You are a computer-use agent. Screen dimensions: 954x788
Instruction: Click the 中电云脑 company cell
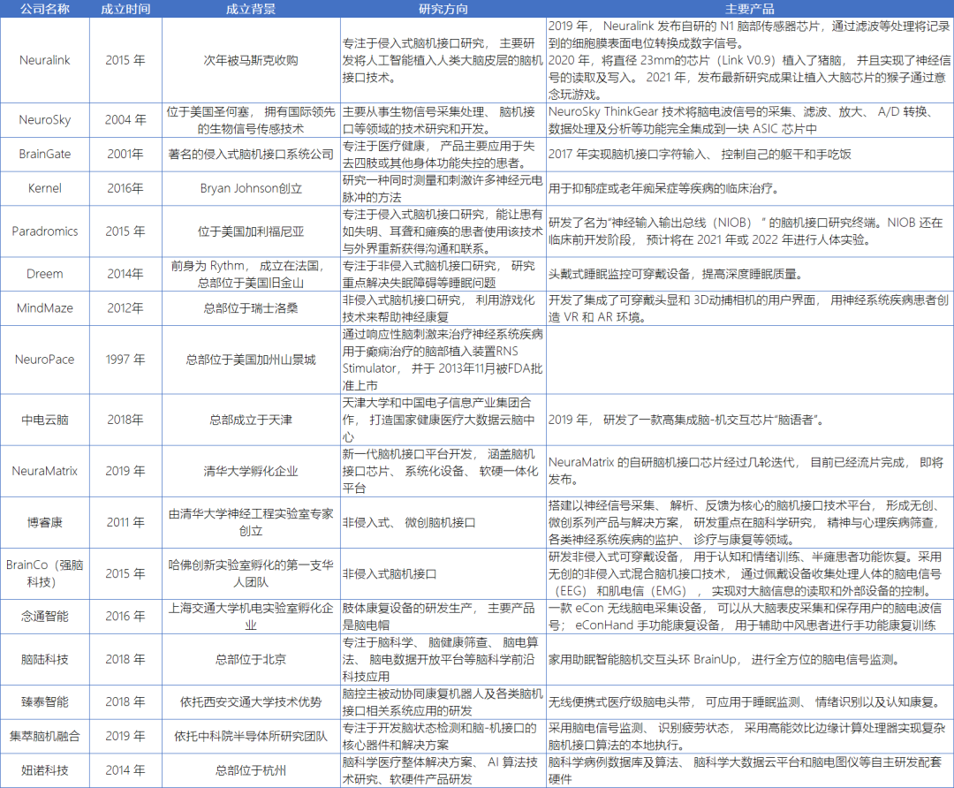pyautogui.click(x=45, y=420)
